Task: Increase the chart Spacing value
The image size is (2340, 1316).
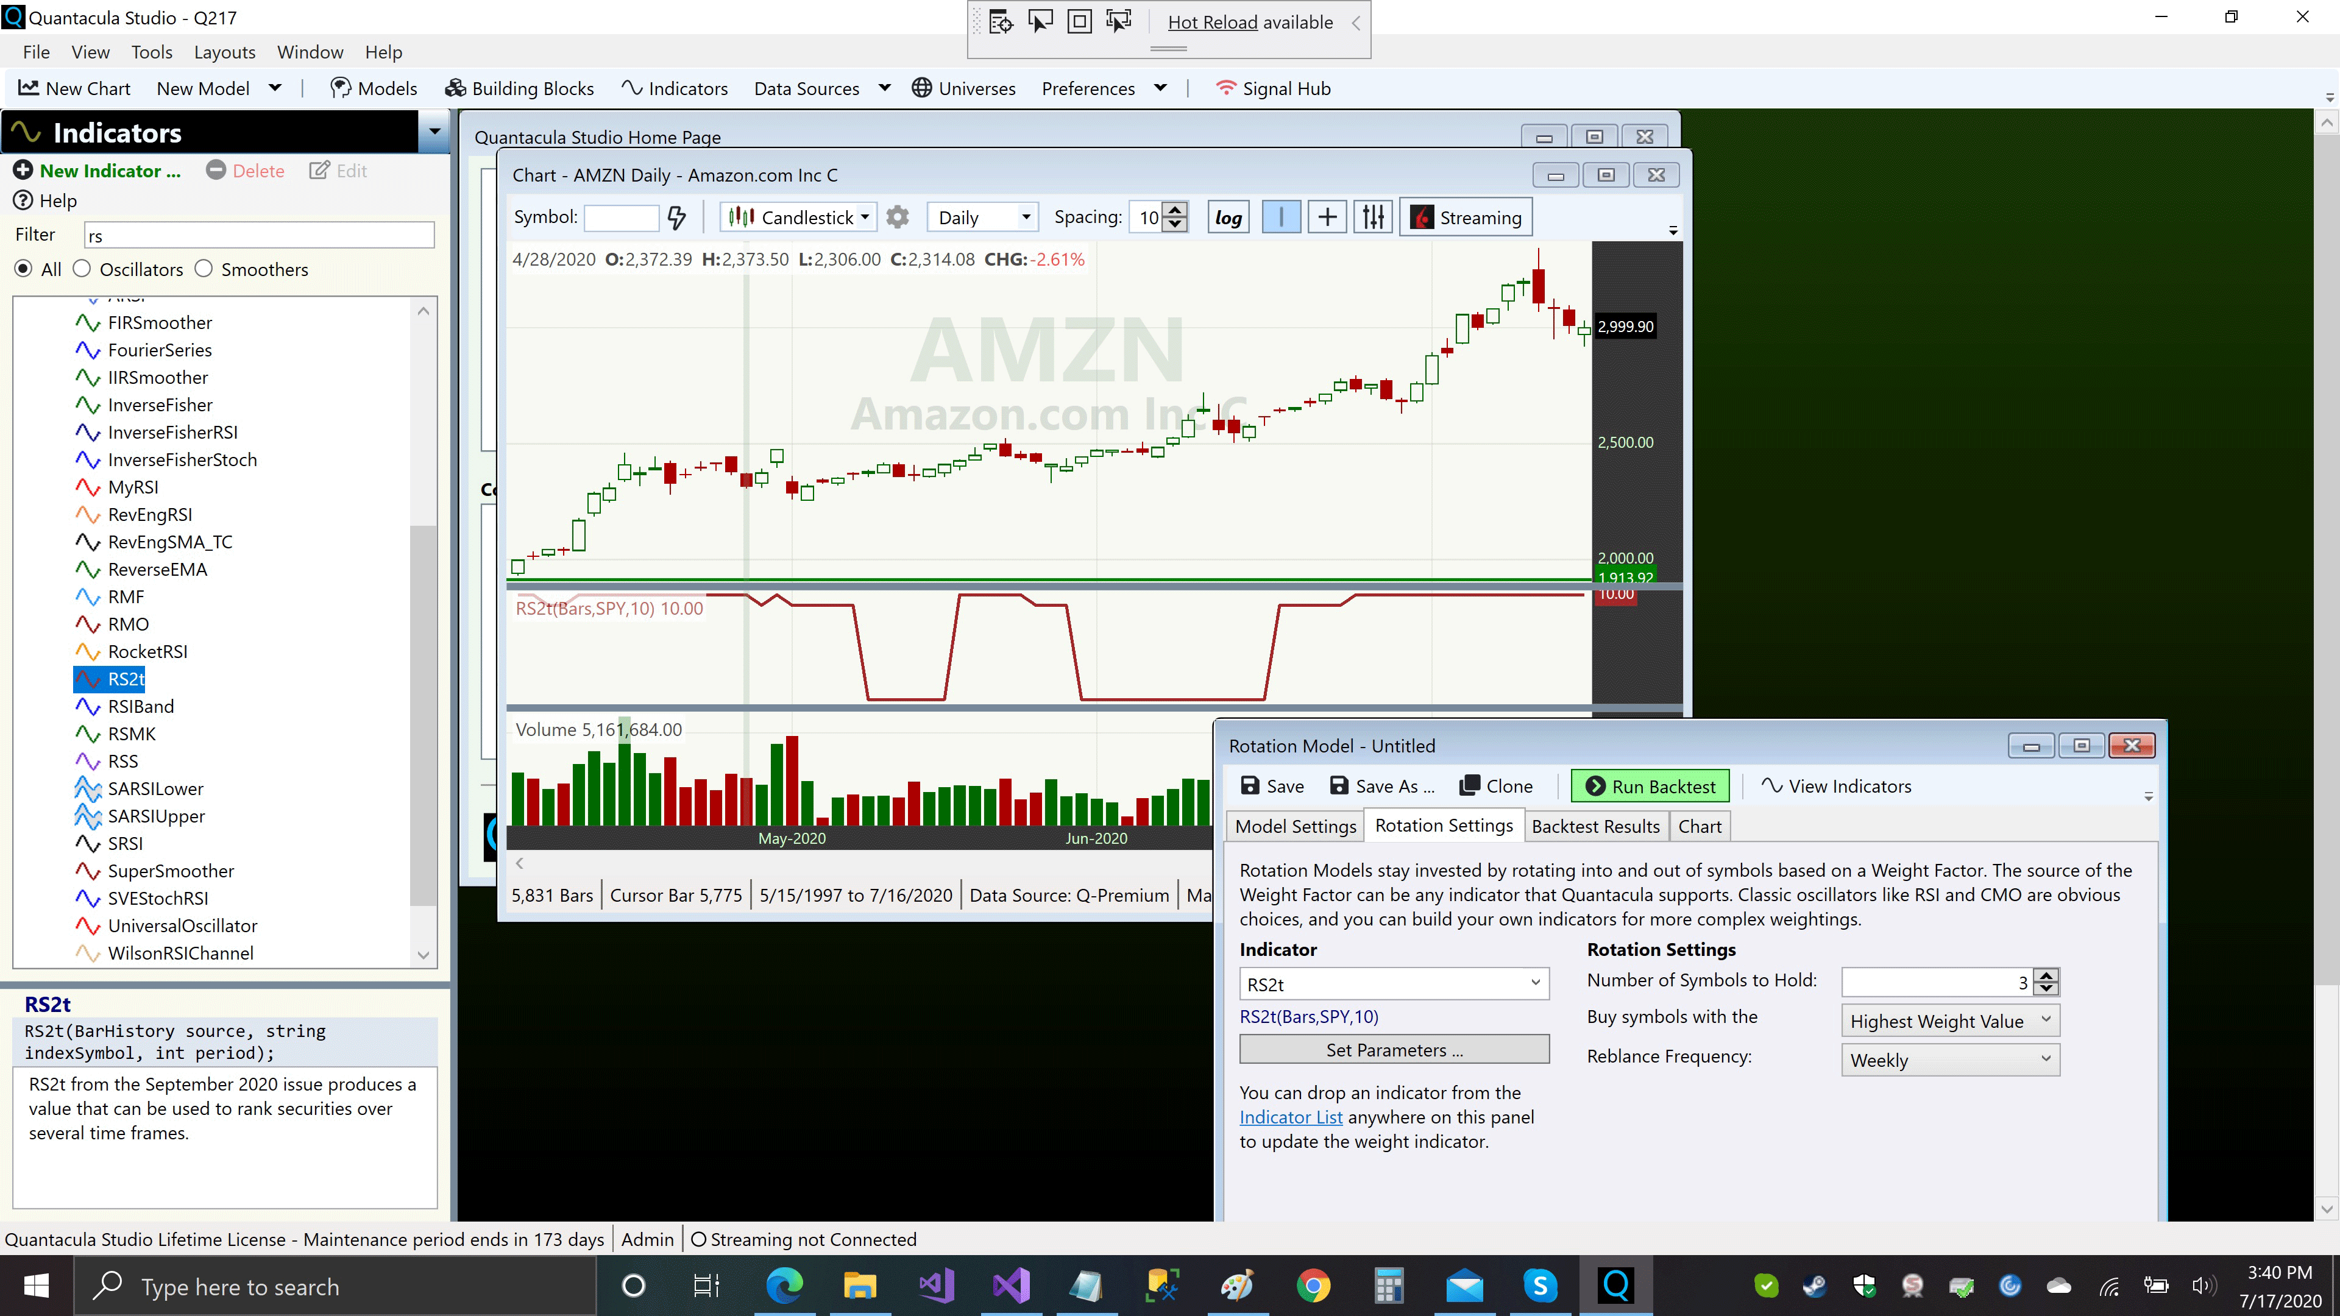Action: pyautogui.click(x=1175, y=210)
